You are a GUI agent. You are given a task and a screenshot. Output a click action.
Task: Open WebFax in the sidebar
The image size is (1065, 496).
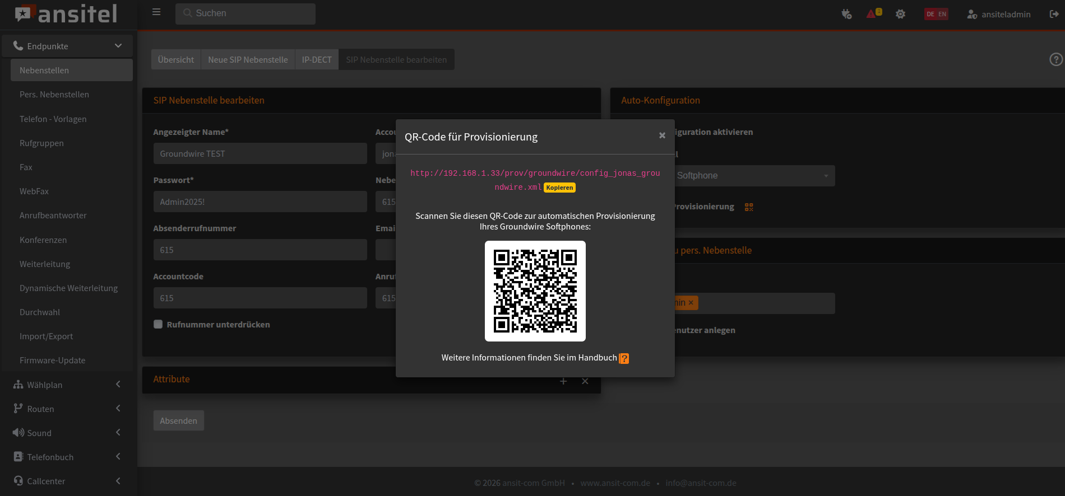[x=72, y=191]
